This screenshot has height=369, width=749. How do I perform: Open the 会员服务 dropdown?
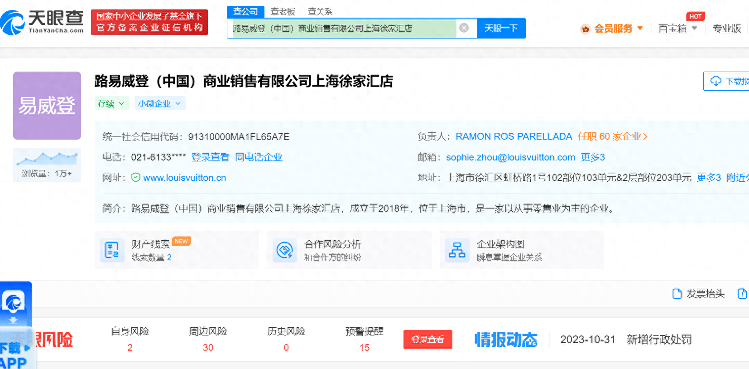618,29
